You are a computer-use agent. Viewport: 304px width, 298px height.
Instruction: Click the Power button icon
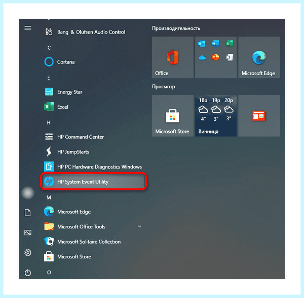[28, 273]
